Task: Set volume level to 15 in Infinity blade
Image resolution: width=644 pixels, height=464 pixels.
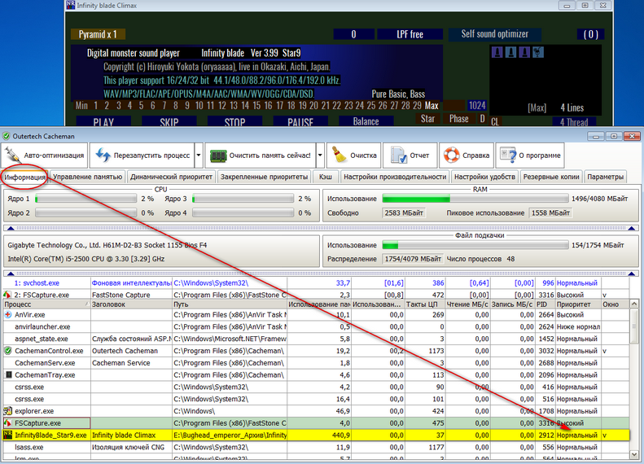Action: pyautogui.click(x=256, y=106)
